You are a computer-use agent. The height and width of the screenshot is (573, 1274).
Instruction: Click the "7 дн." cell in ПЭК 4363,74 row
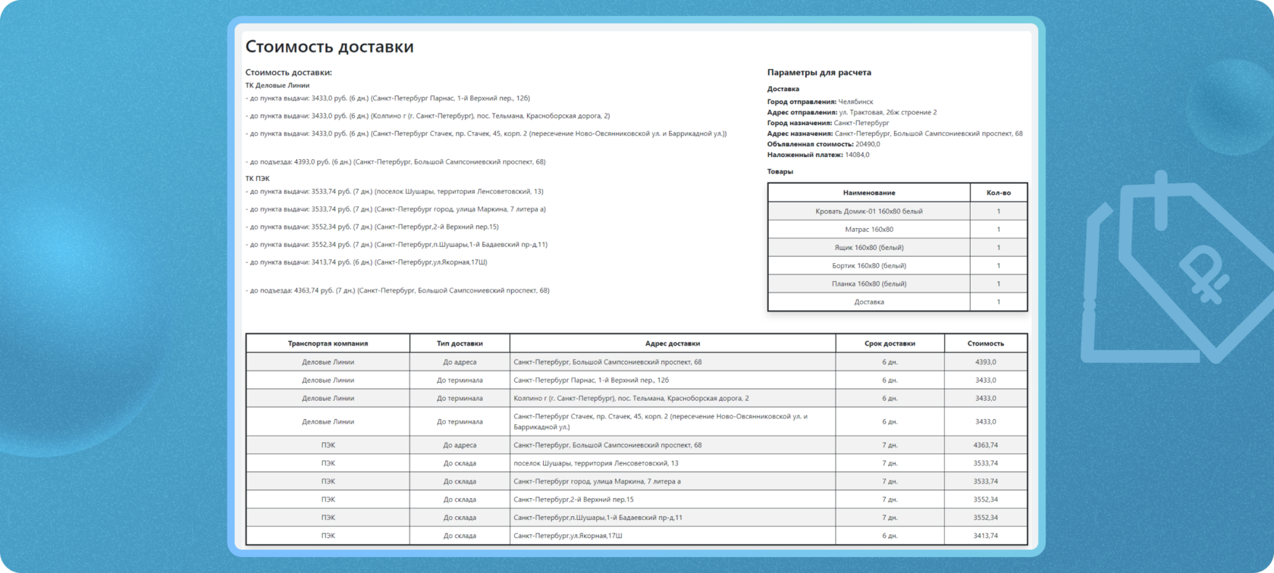pos(890,446)
